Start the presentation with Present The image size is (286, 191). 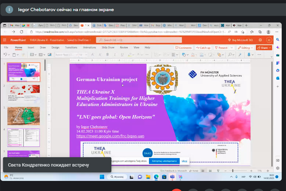coord(221,48)
